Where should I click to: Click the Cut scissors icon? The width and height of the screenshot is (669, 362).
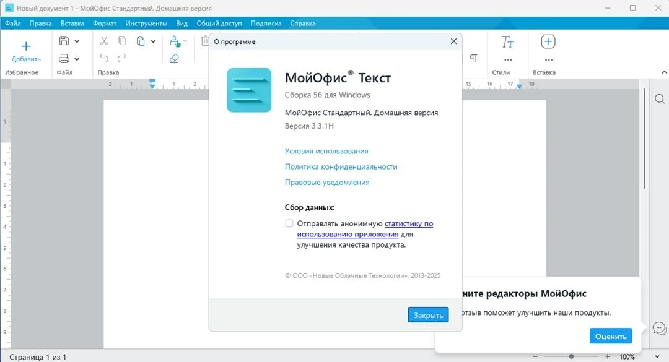click(104, 41)
